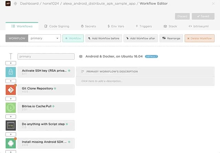Add step above Activate SSH key
Screen dimensions: 220x153
coord(11,63)
